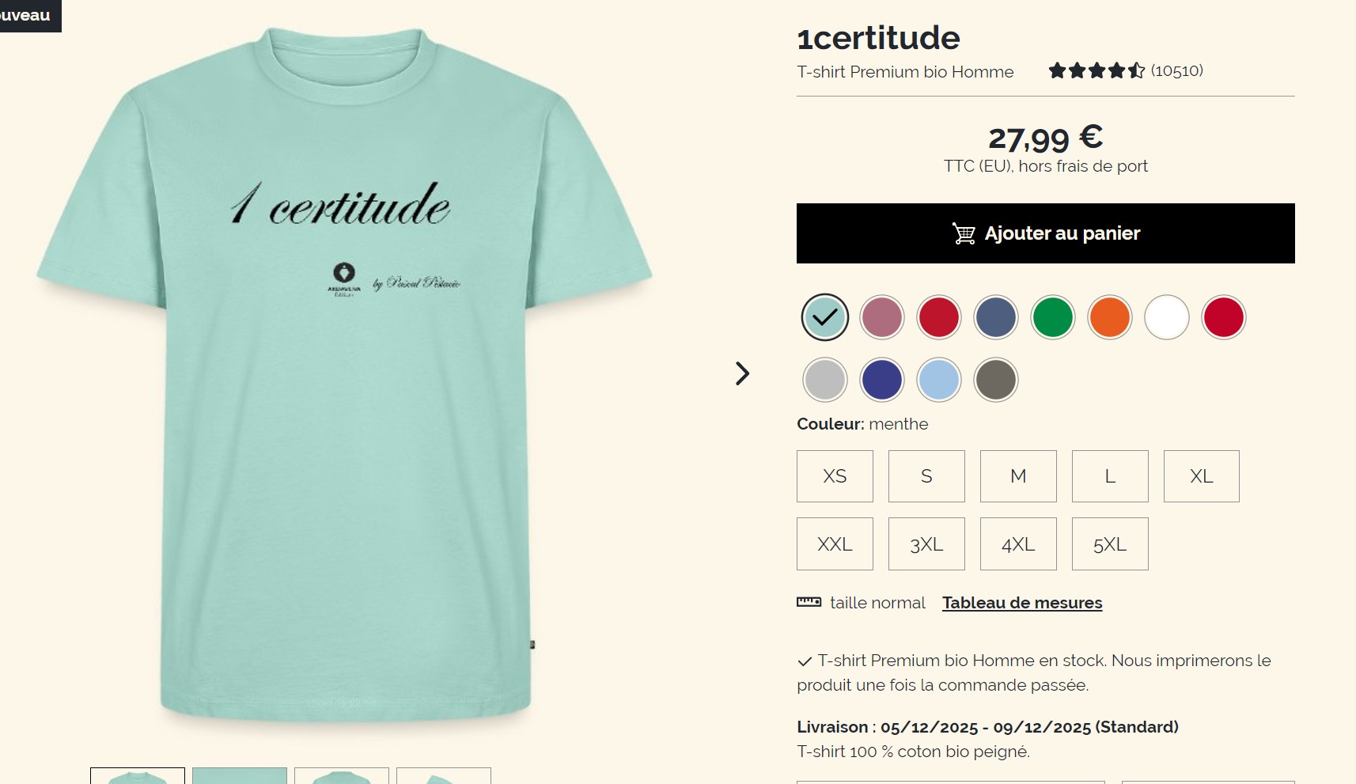Select the mint color swatch with checkmark
1356x784 pixels.
pyautogui.click(x=825, y=317)
